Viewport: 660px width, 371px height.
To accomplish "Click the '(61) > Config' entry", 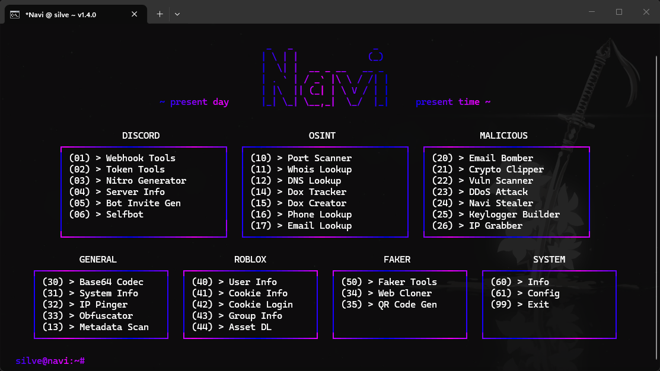I will coord(525,293).
